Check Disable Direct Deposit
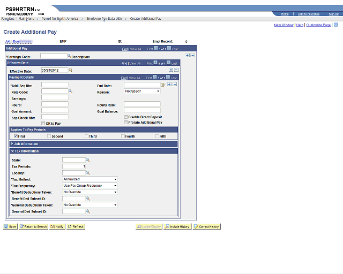 point(126,117)
